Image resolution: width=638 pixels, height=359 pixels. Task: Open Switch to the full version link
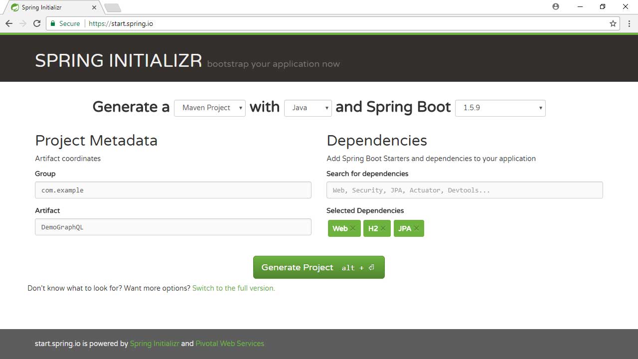click(x=234, y=288)
